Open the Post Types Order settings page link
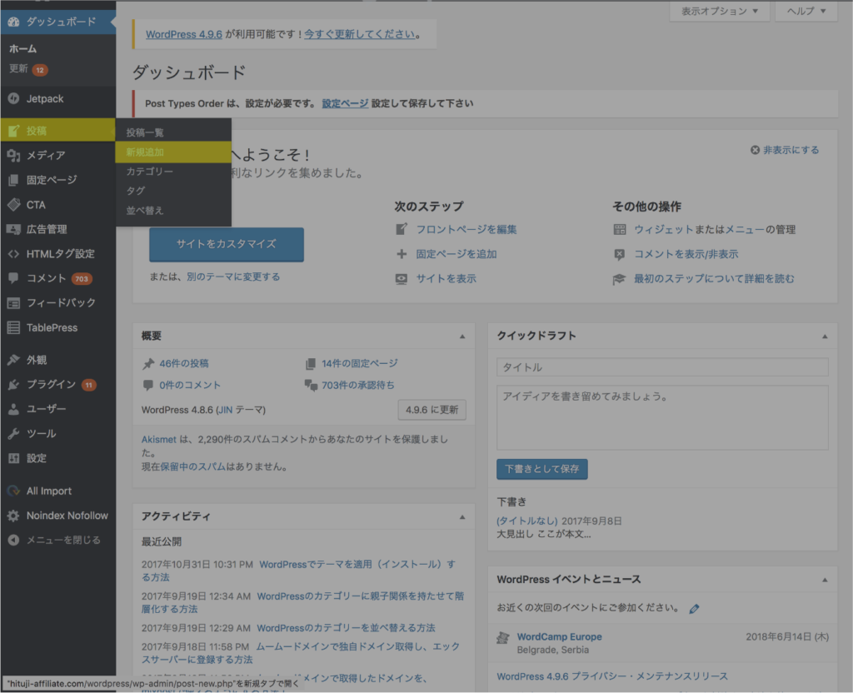This screenshot has height=693, width=853. [345, 103]
